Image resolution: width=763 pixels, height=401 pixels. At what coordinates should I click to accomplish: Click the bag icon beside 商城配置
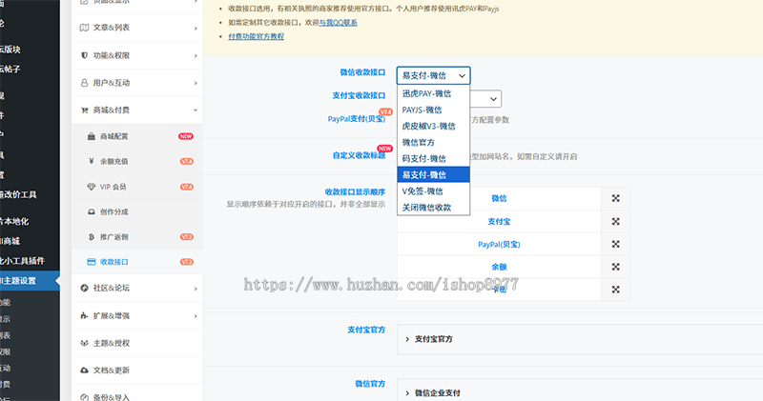coord(91,136)
